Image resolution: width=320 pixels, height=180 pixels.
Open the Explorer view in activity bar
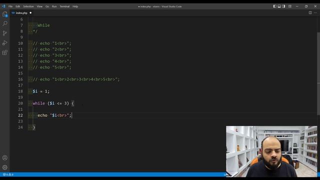(x=4, y=14)
